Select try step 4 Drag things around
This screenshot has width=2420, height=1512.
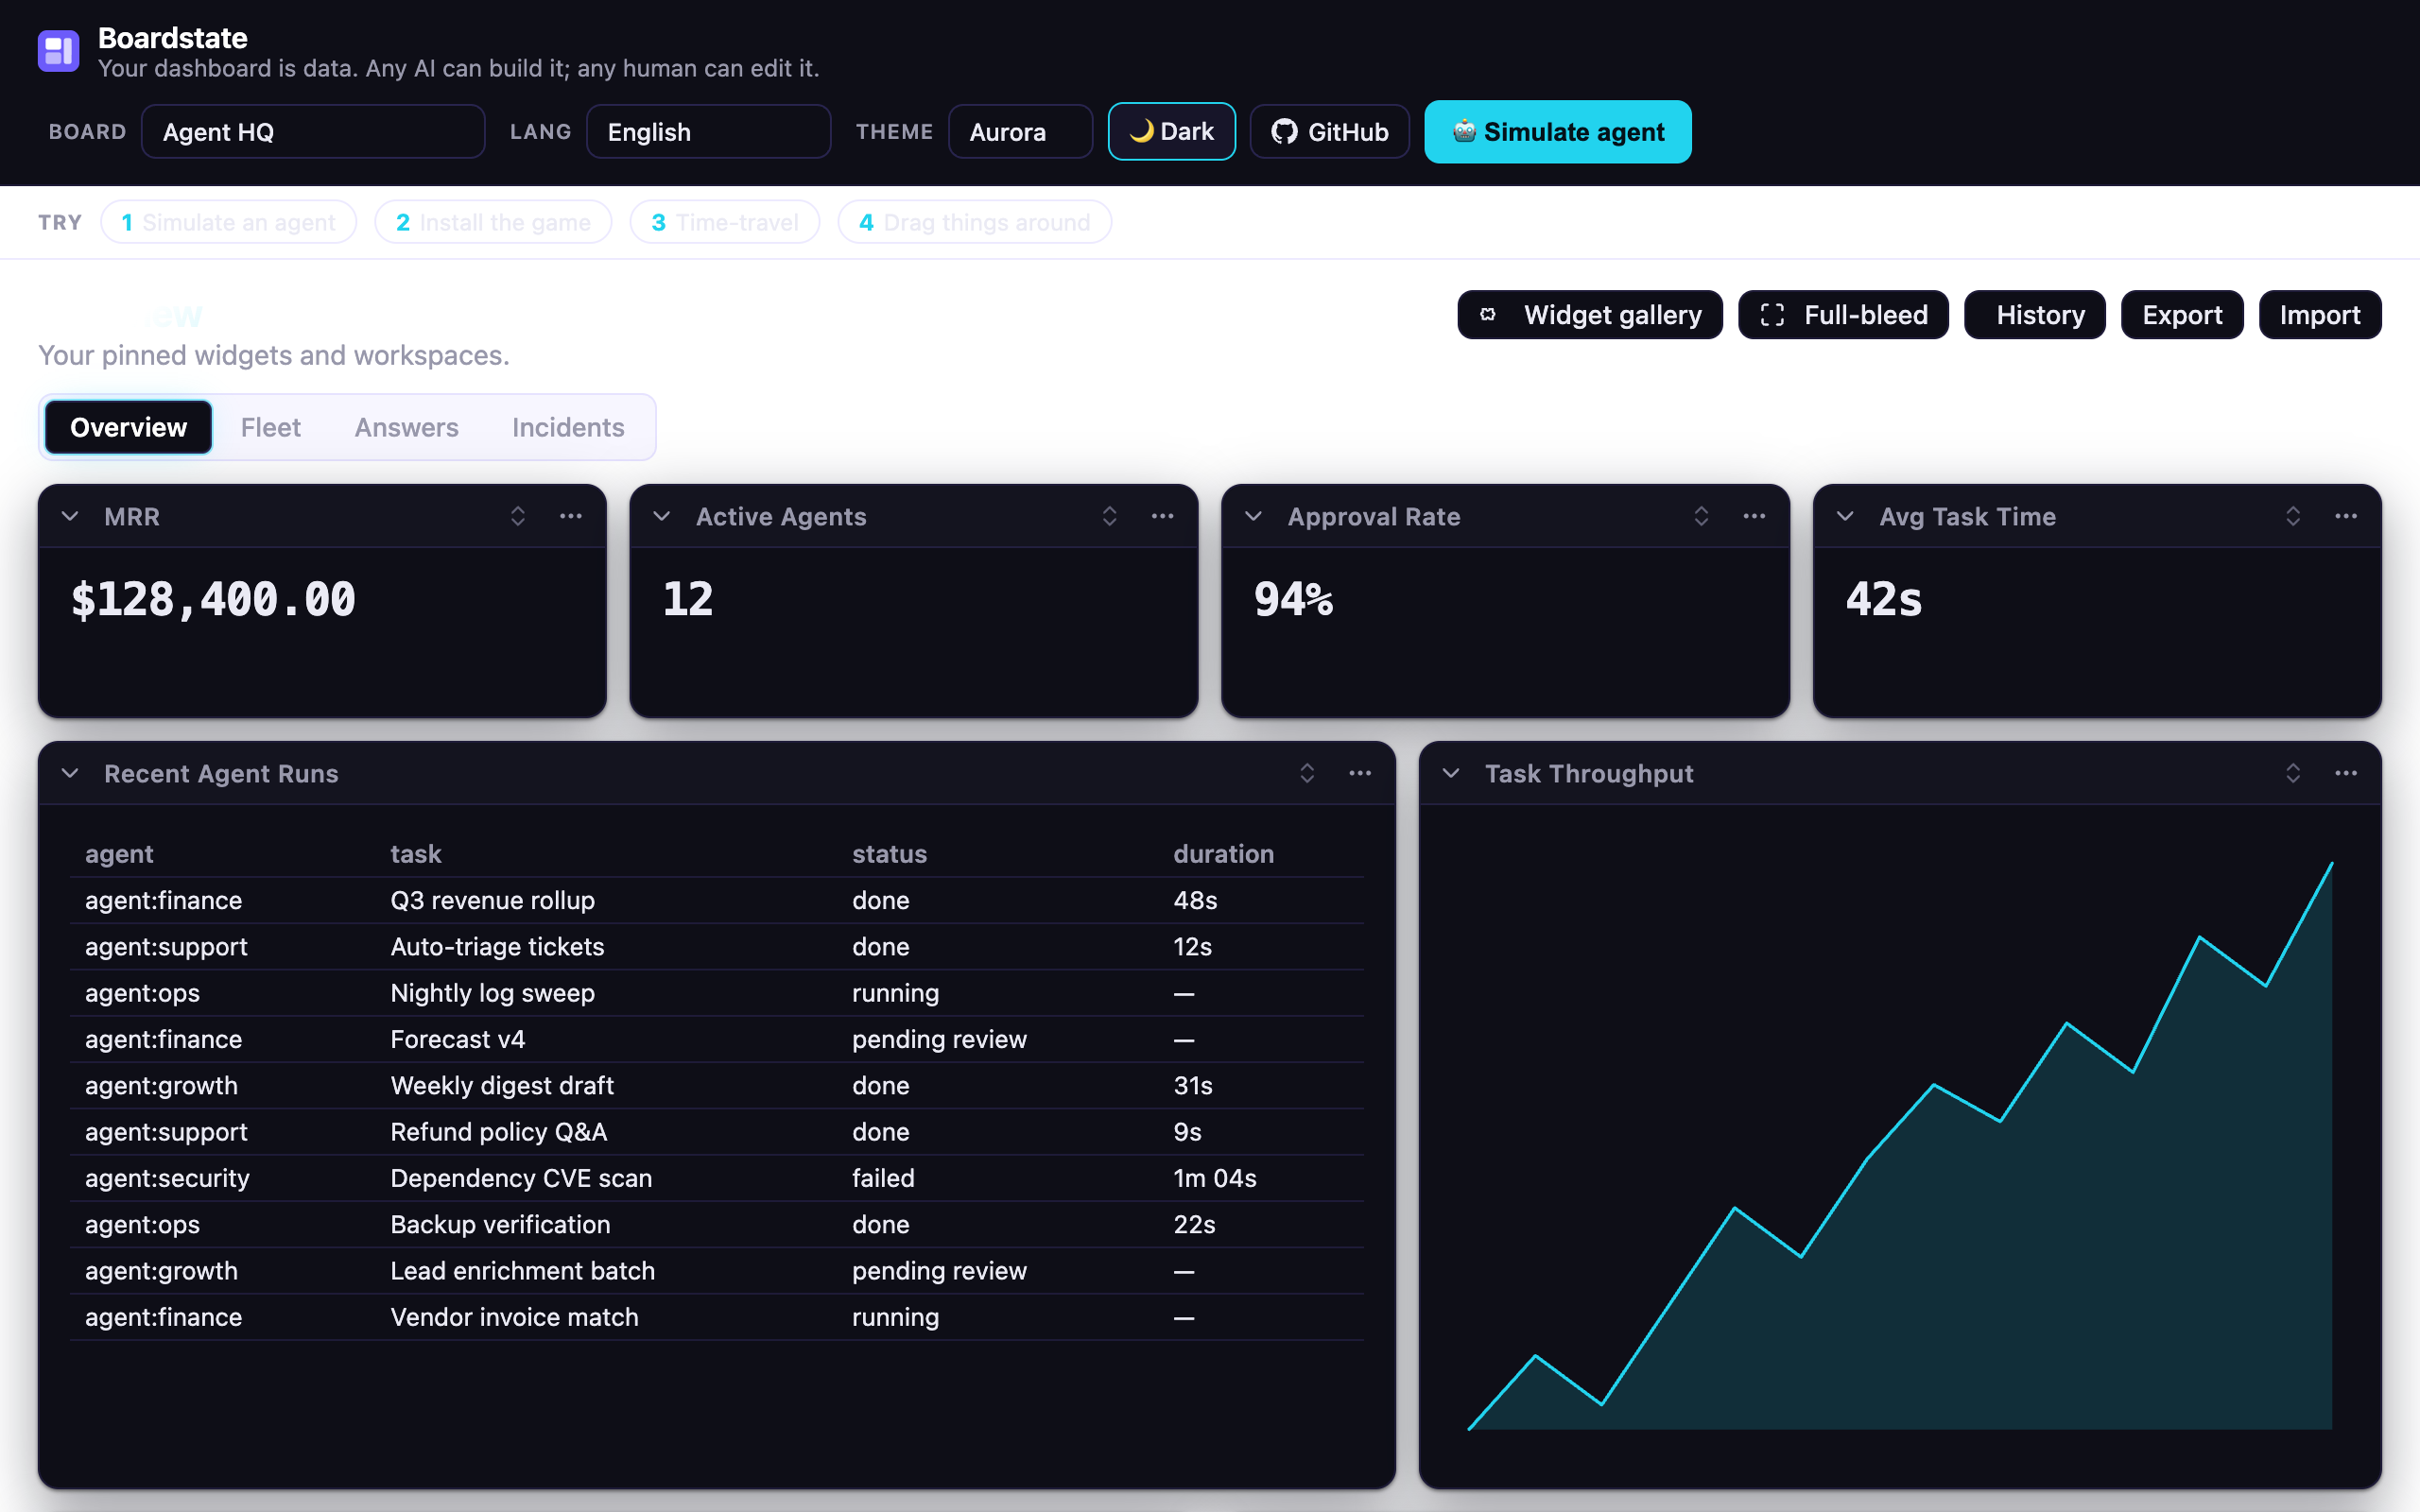coord(975,222)
